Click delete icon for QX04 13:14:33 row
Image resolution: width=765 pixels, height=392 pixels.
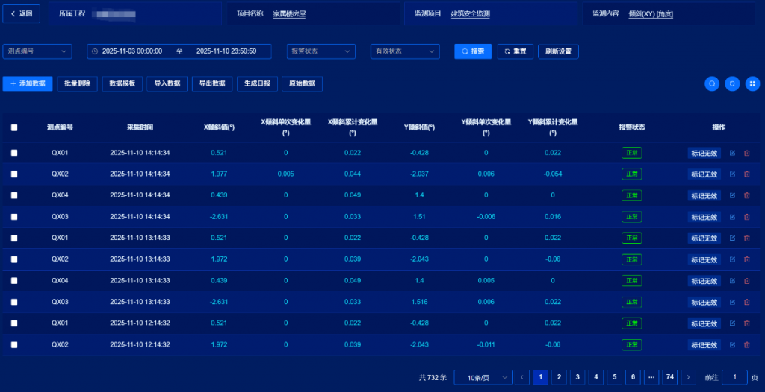pos(746,280)
